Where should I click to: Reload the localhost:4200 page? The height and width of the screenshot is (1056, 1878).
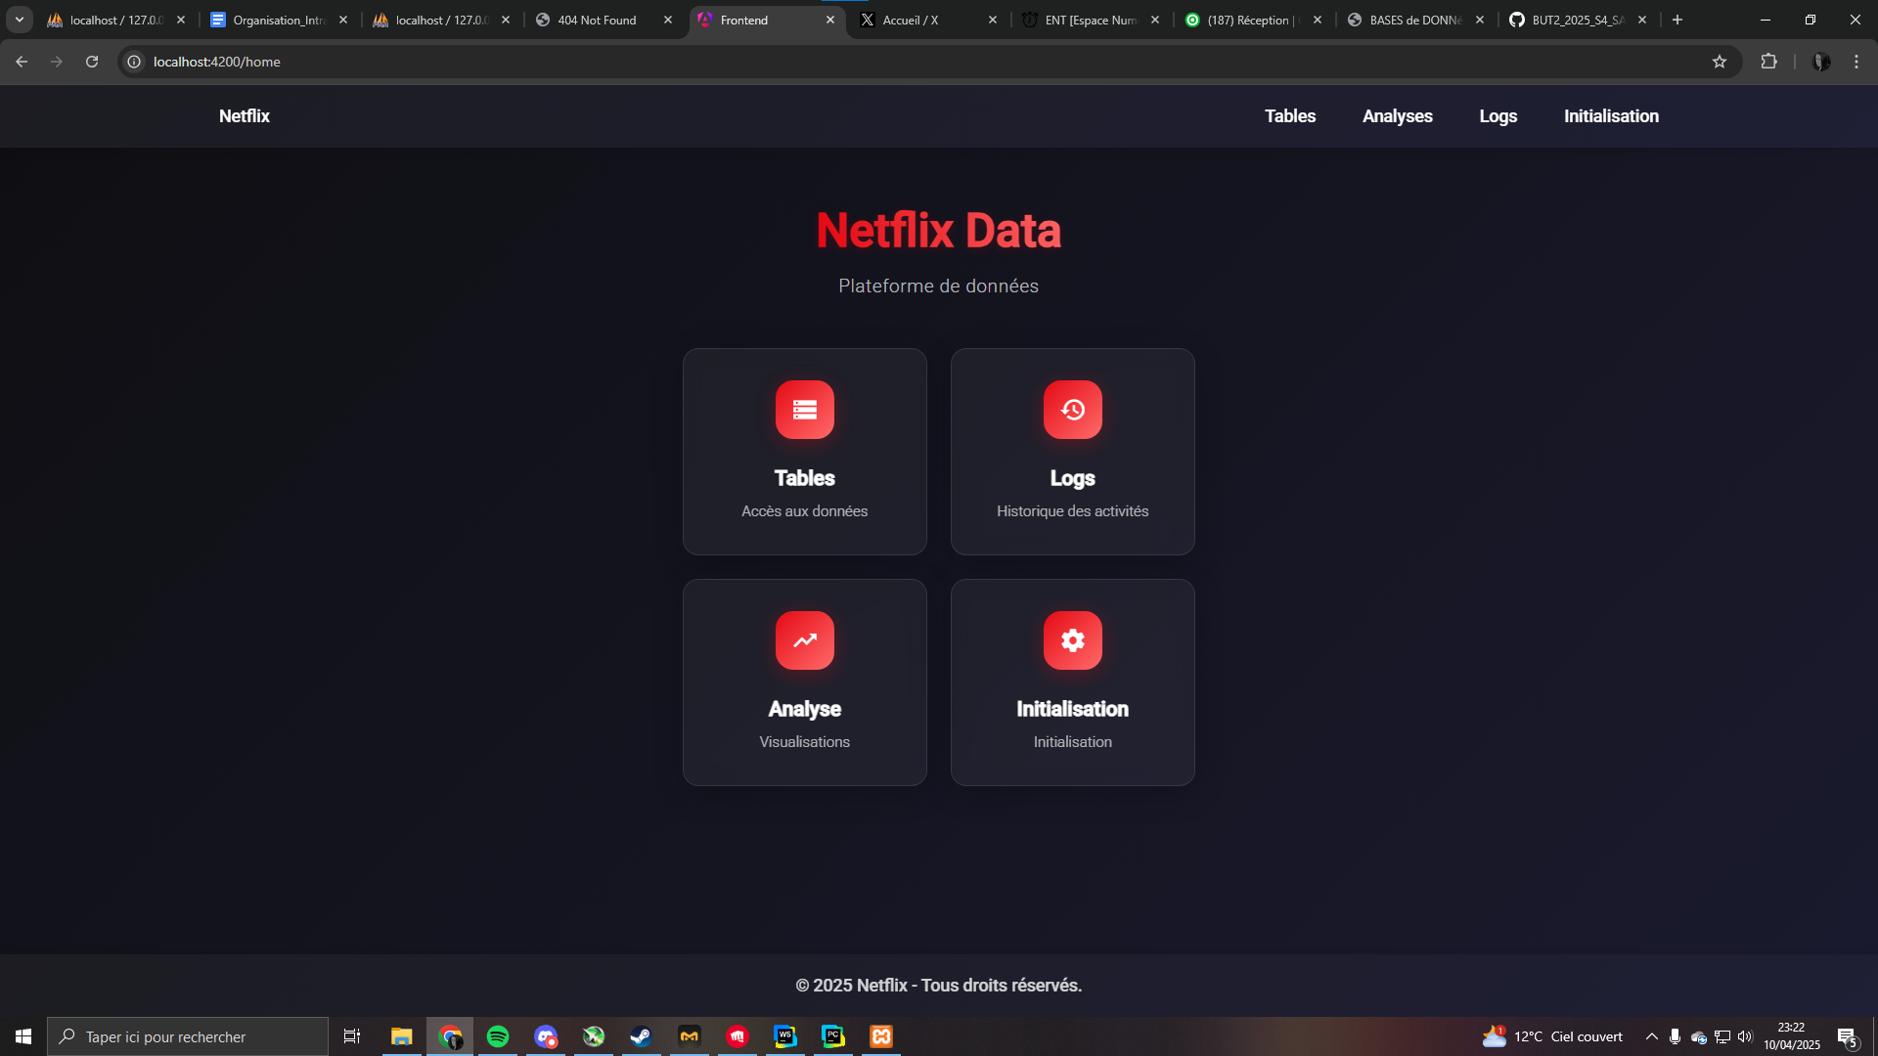pyautogui.click(x=92, y=62)
